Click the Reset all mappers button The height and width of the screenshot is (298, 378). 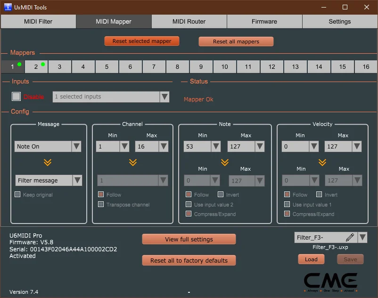(236, 41)
